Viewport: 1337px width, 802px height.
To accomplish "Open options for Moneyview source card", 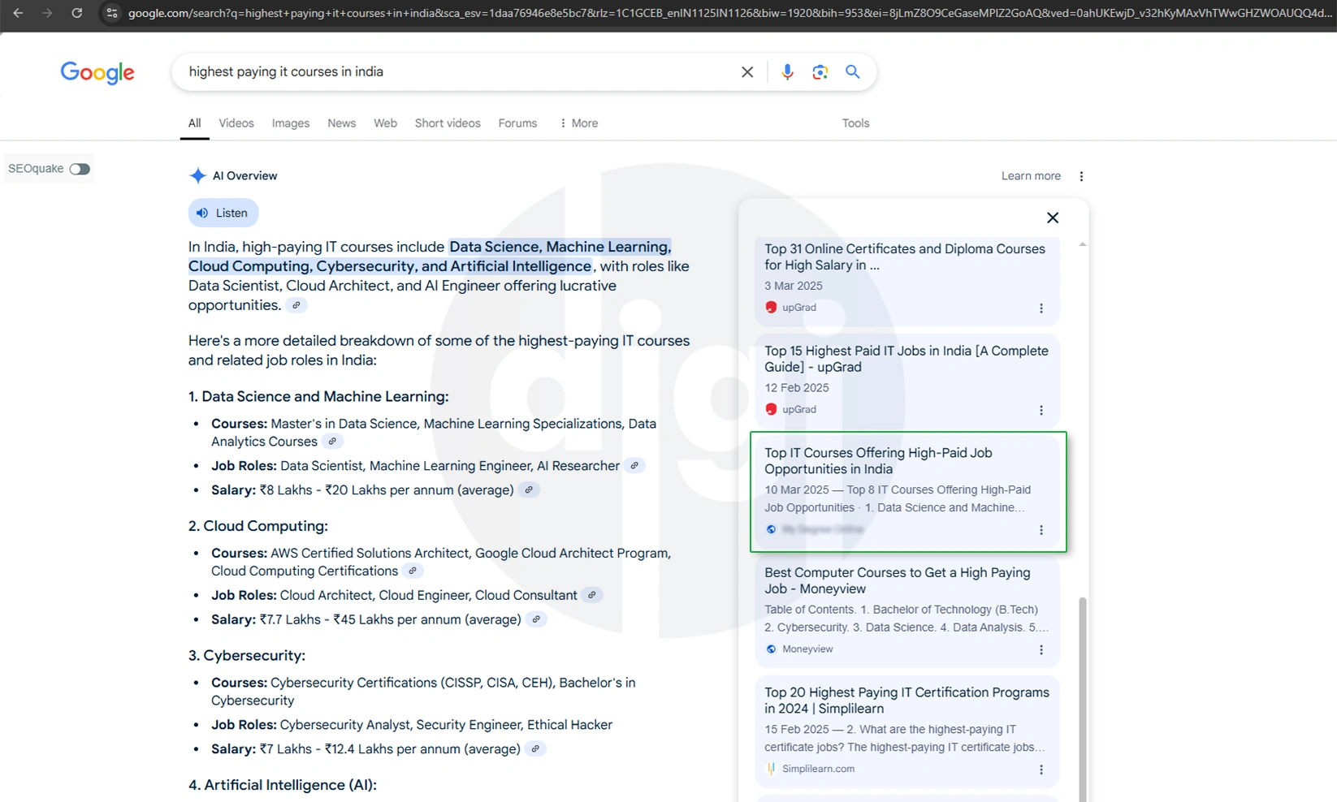I will pyautogui.click(x=1041, y=650).
